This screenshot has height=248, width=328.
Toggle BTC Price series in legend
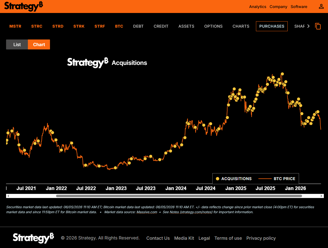coord(277,179)
